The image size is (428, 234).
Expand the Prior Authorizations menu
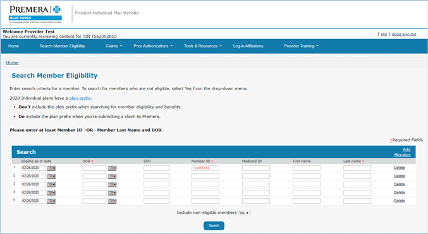(153, 46)
